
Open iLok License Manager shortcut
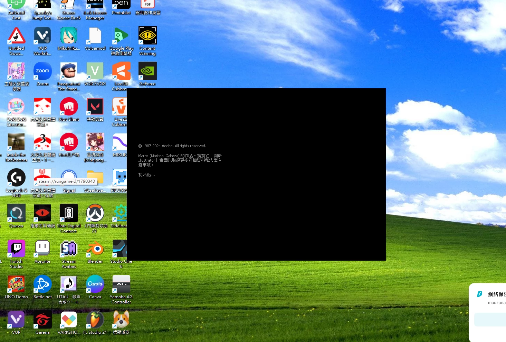(95, 10)
